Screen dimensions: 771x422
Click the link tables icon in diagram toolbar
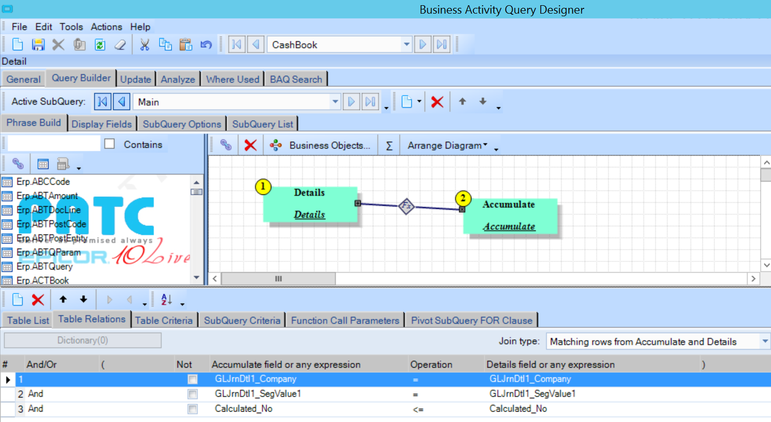coord(226,145)
